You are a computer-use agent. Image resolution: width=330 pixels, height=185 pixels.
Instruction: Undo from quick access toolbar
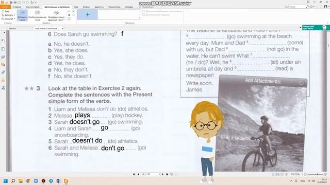[x=23, y=2]
